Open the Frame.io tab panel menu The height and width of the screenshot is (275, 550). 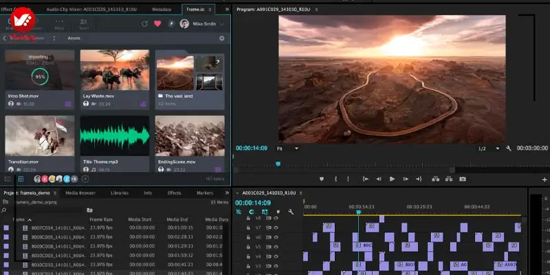210,10
